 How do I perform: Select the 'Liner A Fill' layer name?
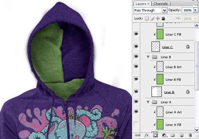coord(173,125)
